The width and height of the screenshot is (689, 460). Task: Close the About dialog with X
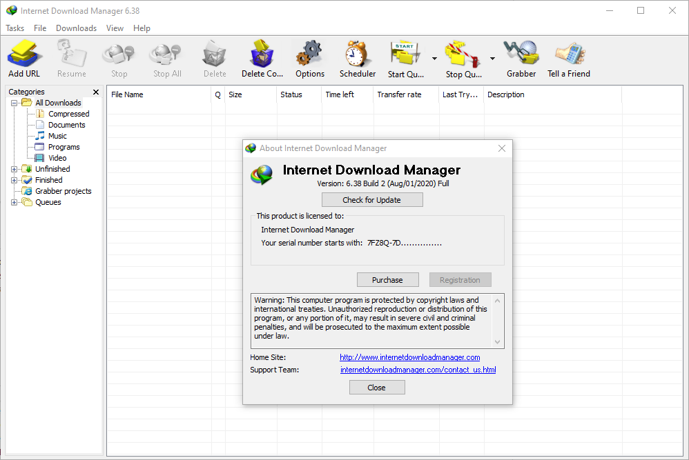pyautogui.click(x=502, y=148)
